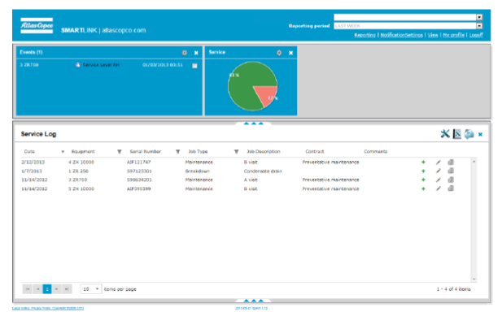Select the Breakdown job type cell
Screen dimensions: 502x316
tap(197, 171)
